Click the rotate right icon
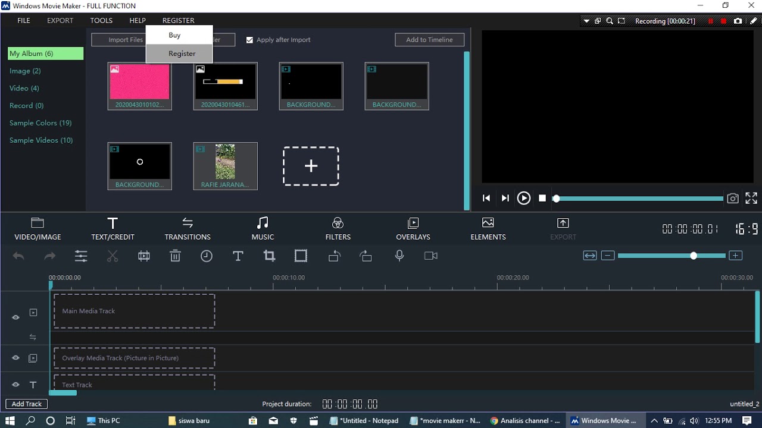762x428 pixels. click(366, 256)
